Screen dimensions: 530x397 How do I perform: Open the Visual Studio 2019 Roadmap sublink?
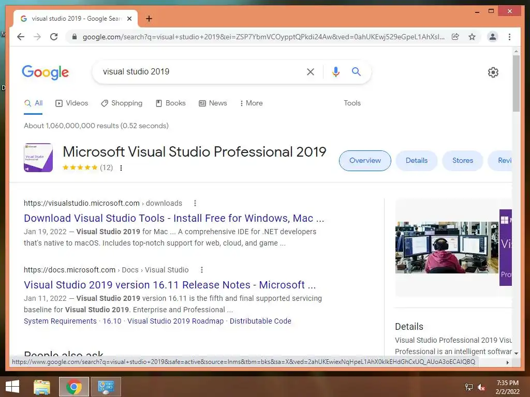coord(175,321)
